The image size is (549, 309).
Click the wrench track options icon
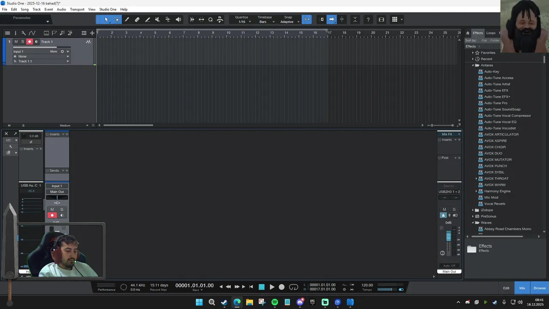[24, 33]
